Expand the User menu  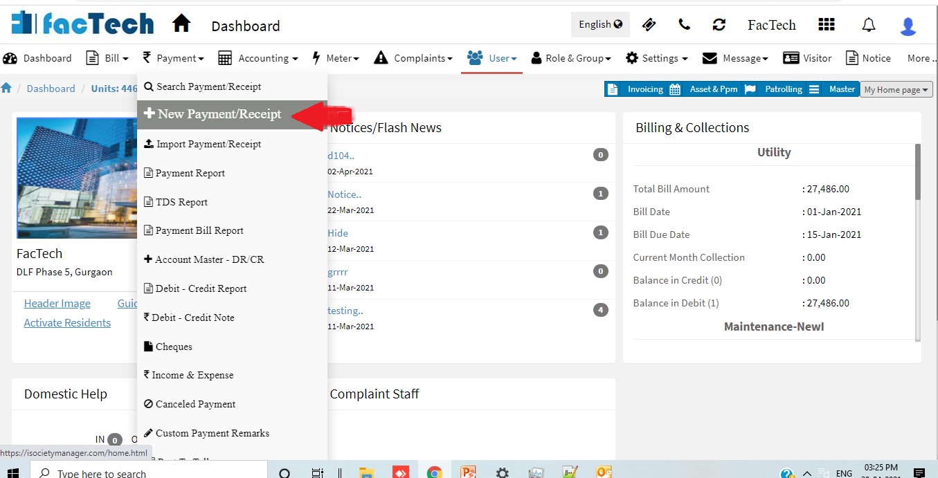[492, 58]
